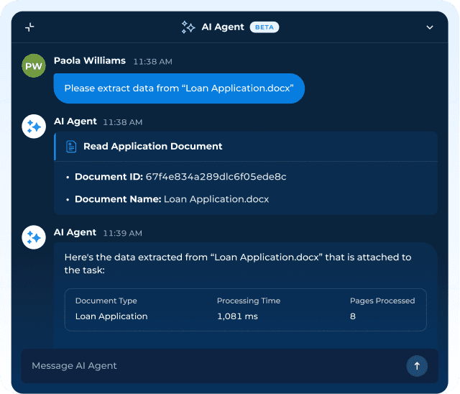Click the Loan Application value under Document Type
This screenshot has width=460, height=394.
111,316
